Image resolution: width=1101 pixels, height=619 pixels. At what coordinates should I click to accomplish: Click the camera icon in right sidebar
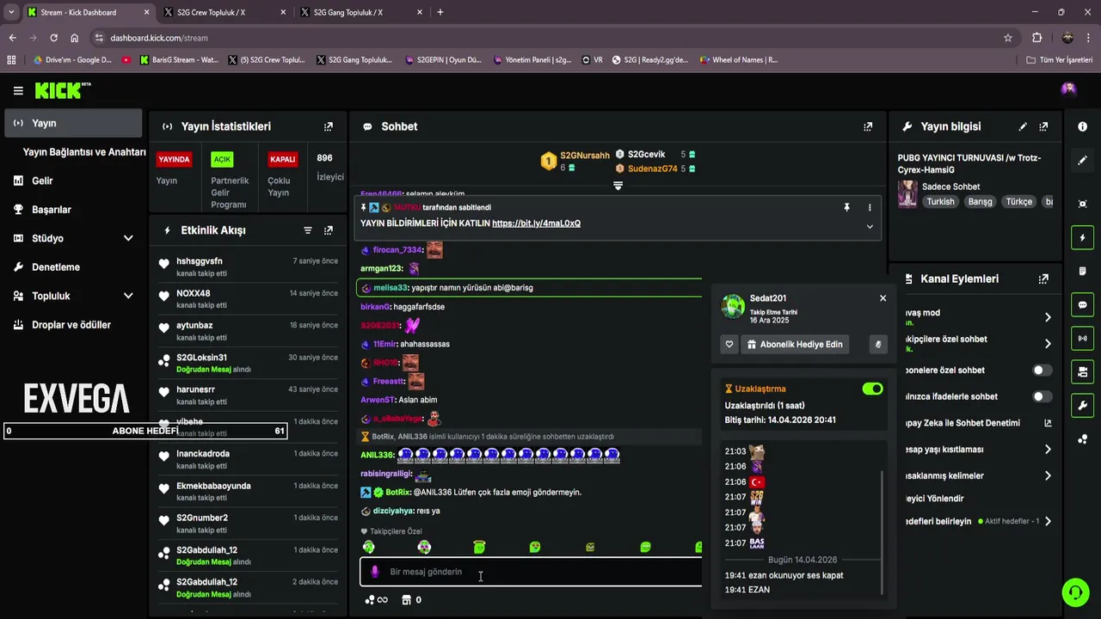1082,371
